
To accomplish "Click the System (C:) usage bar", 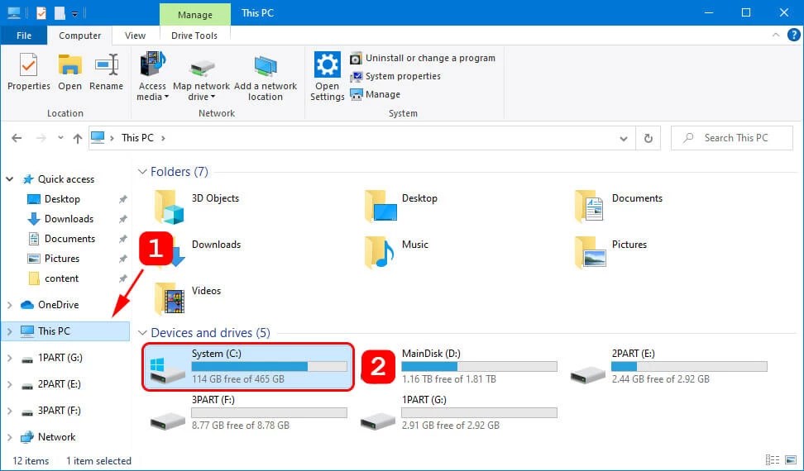I will pos(269,367).
